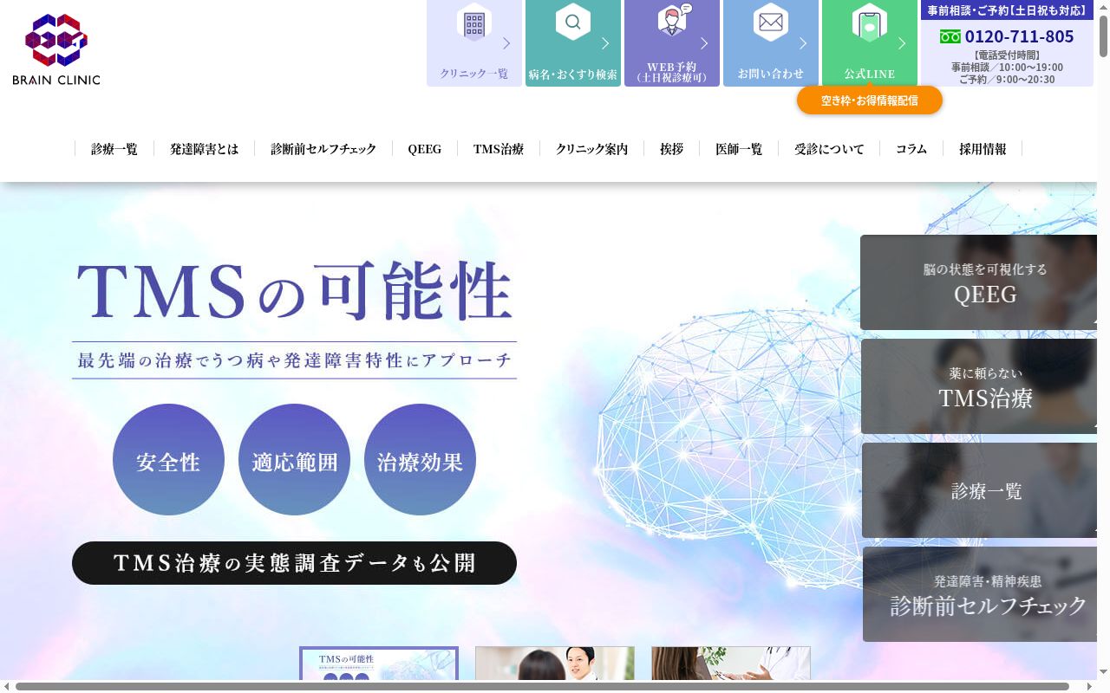Screen dimensions: 1110x693
Task: Click the doctor icon for WEB予約
Action: (672, 20)
